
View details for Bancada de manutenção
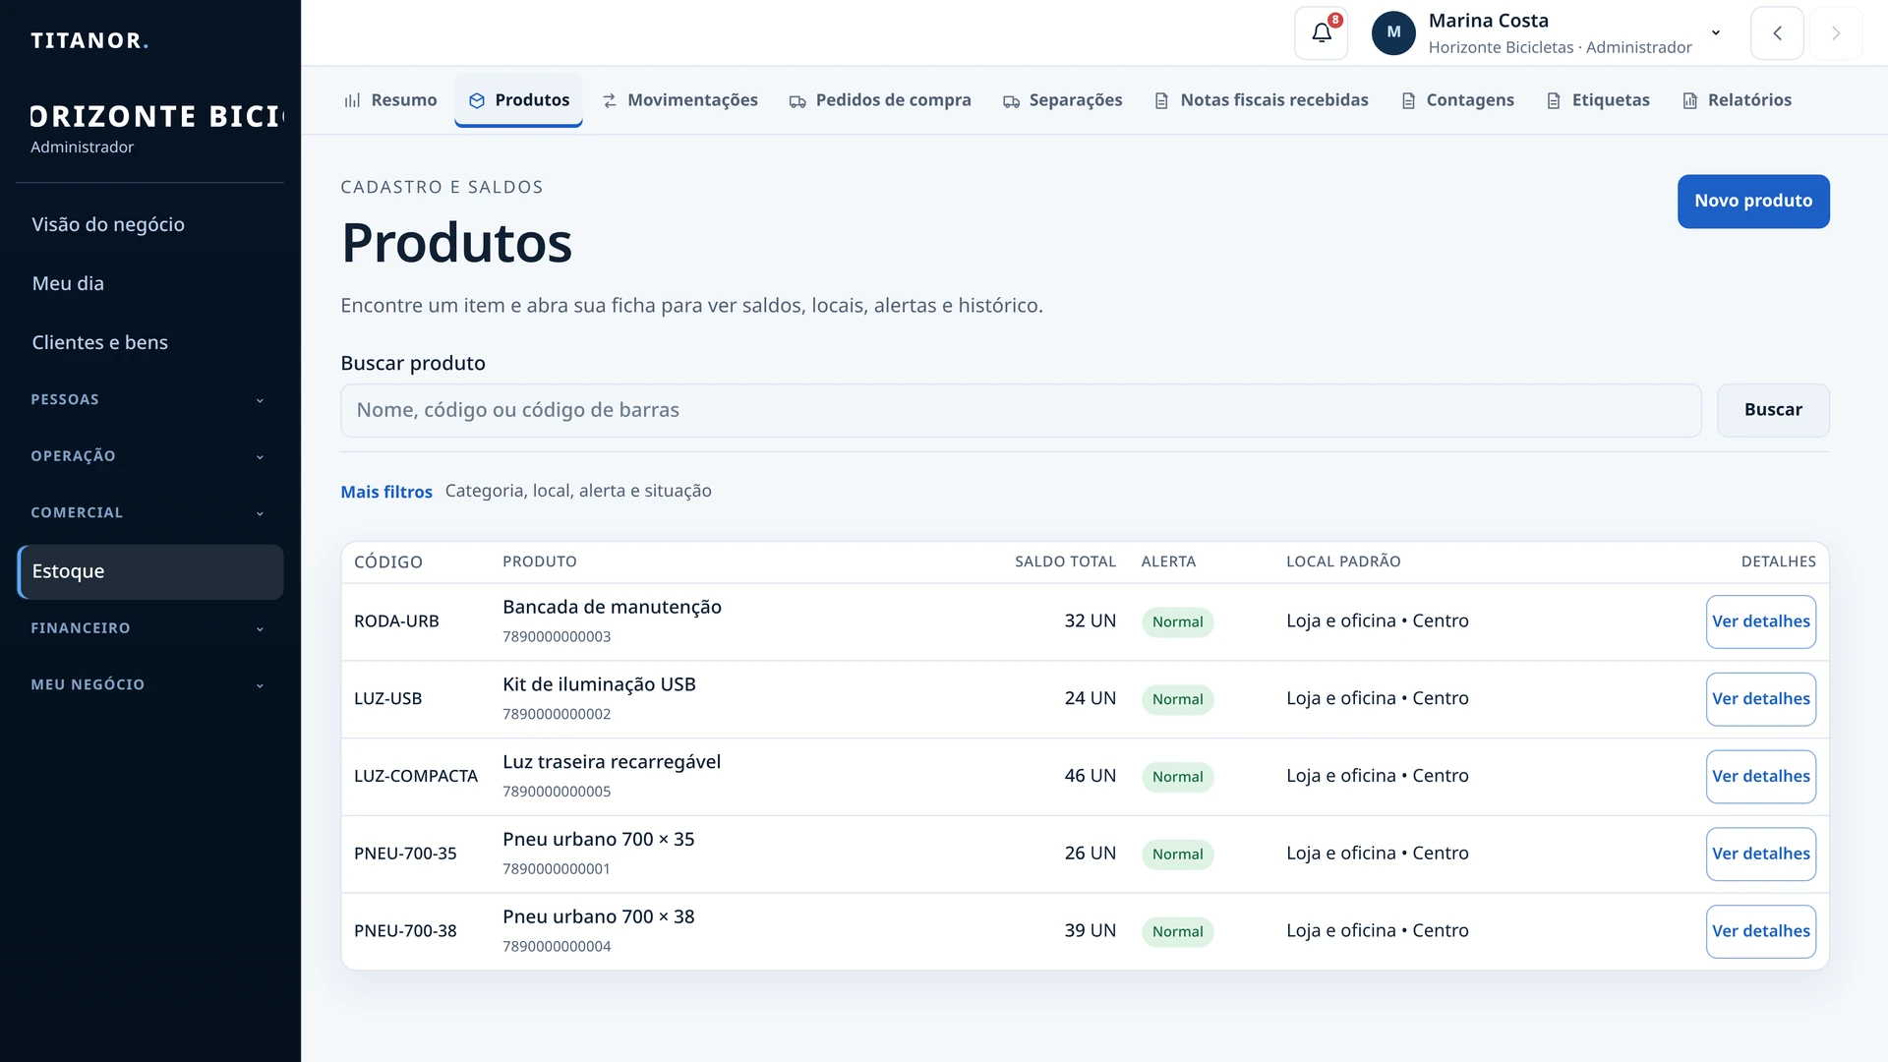[1760, 621]
